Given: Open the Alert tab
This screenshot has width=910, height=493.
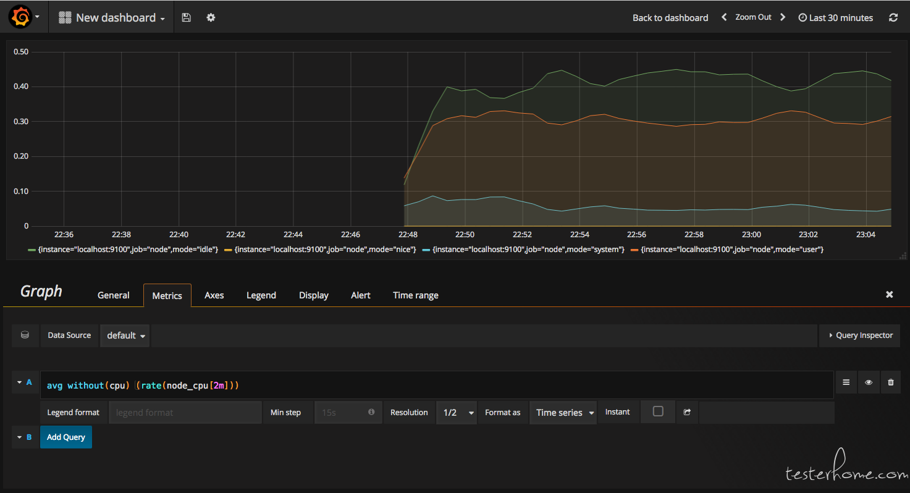Looking at the screenshot, I should tap(361, 295).
